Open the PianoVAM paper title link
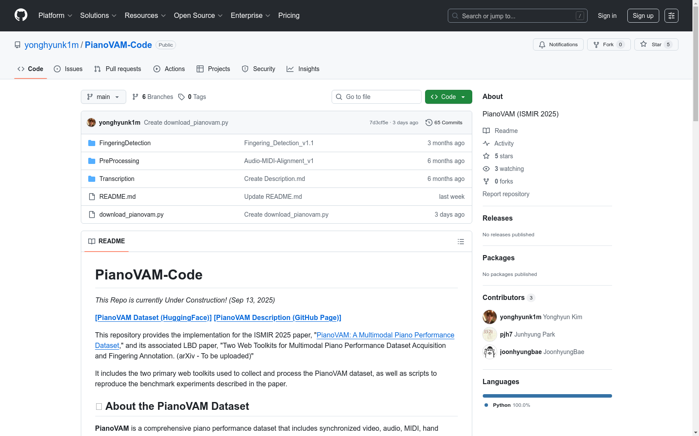The width and height of the screenshot is (699, 436). pos(275,340)
